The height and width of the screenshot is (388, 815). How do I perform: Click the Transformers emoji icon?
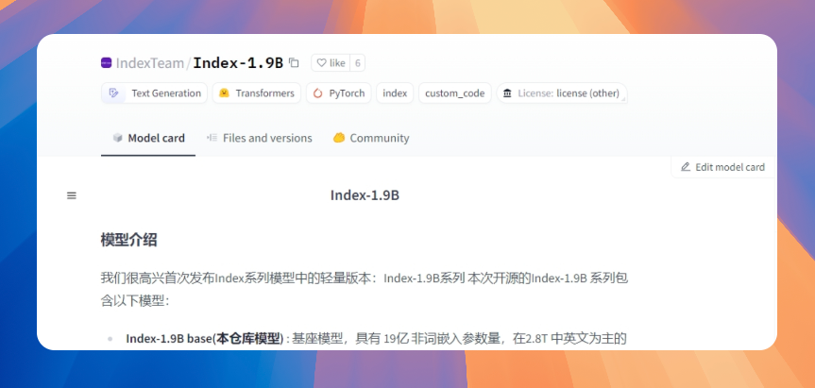click(224, 93)
